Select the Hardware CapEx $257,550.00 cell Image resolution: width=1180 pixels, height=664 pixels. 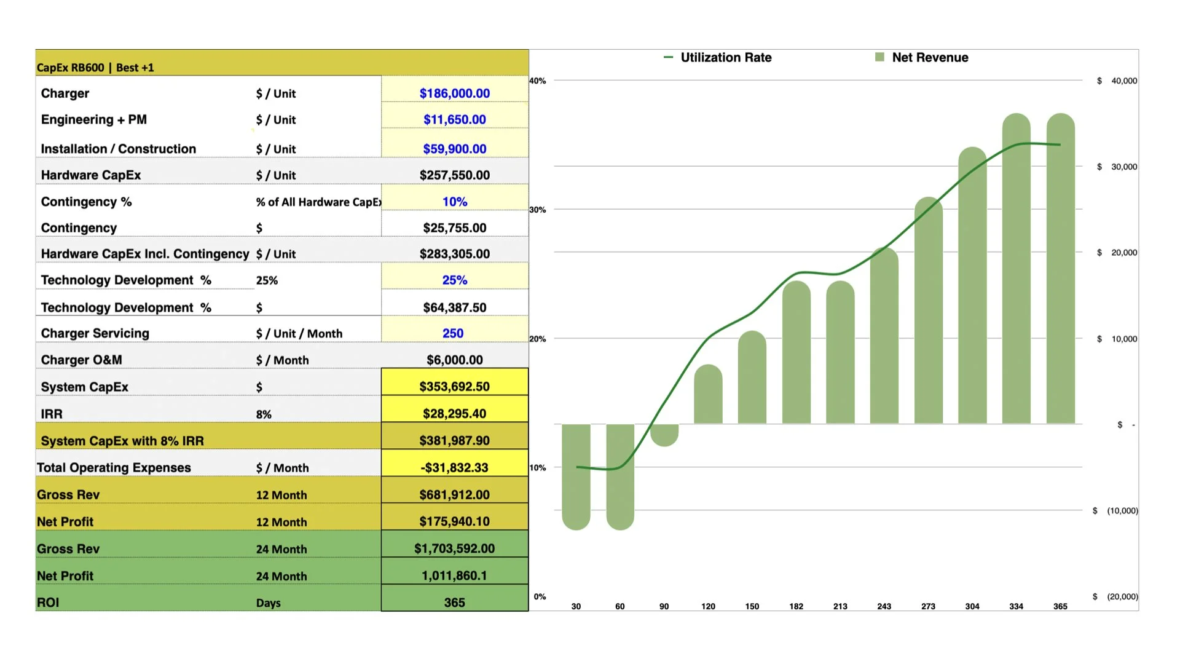coord(454,175)
